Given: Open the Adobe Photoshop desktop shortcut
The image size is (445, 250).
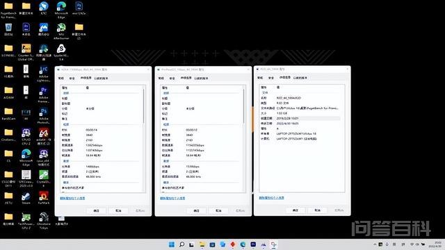Looking at the screenshot, I should pos(43,116).
